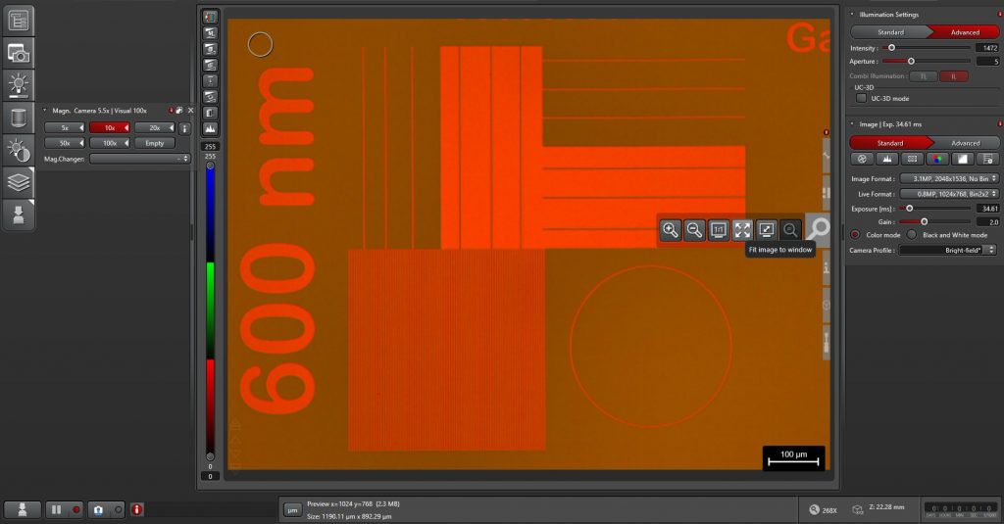This screenshot has width=1004, height=524.
Task: Click the zoom in magnifier icon
Action: pos(671,229)
